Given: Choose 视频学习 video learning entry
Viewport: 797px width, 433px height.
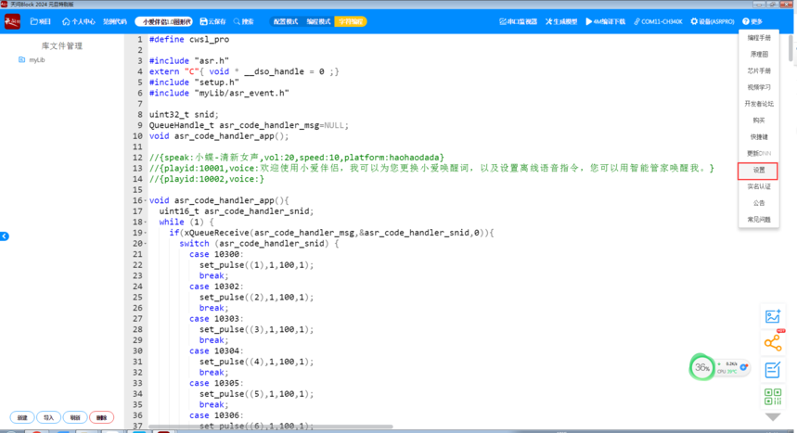Looking at the screenshot, I should tap(759, 87).
